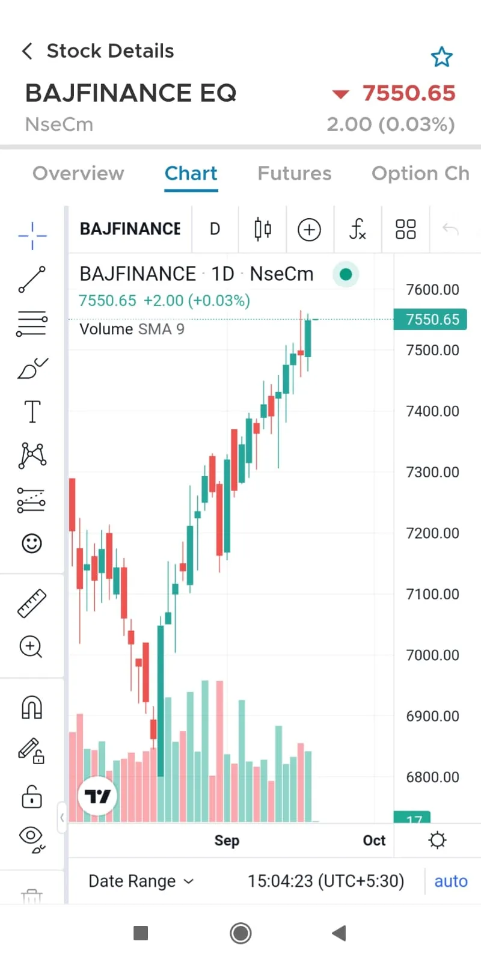Click the BAJFINANCE 1D NseCm chart title

(x=197, y=274)
